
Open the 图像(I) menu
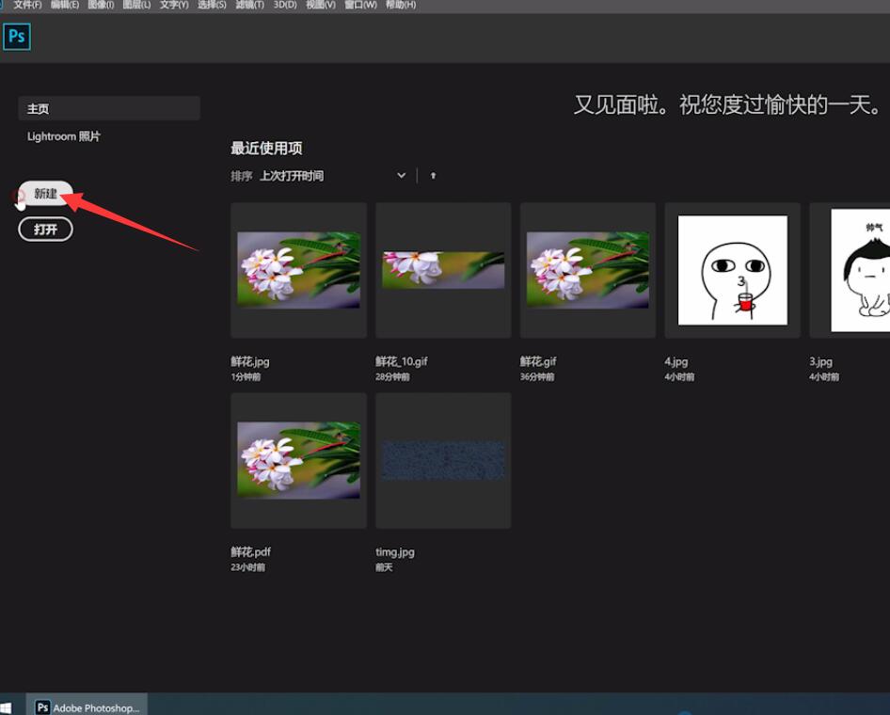point(101,5)
